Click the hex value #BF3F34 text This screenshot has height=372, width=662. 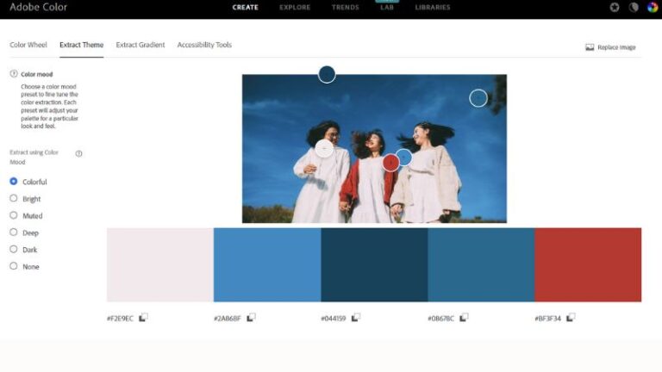(x=547, y=319)
